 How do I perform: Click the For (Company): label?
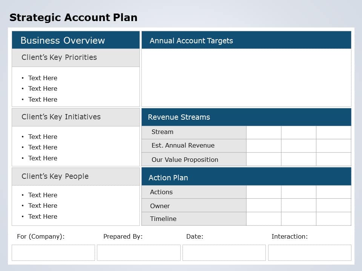click(x=41, y=237)
